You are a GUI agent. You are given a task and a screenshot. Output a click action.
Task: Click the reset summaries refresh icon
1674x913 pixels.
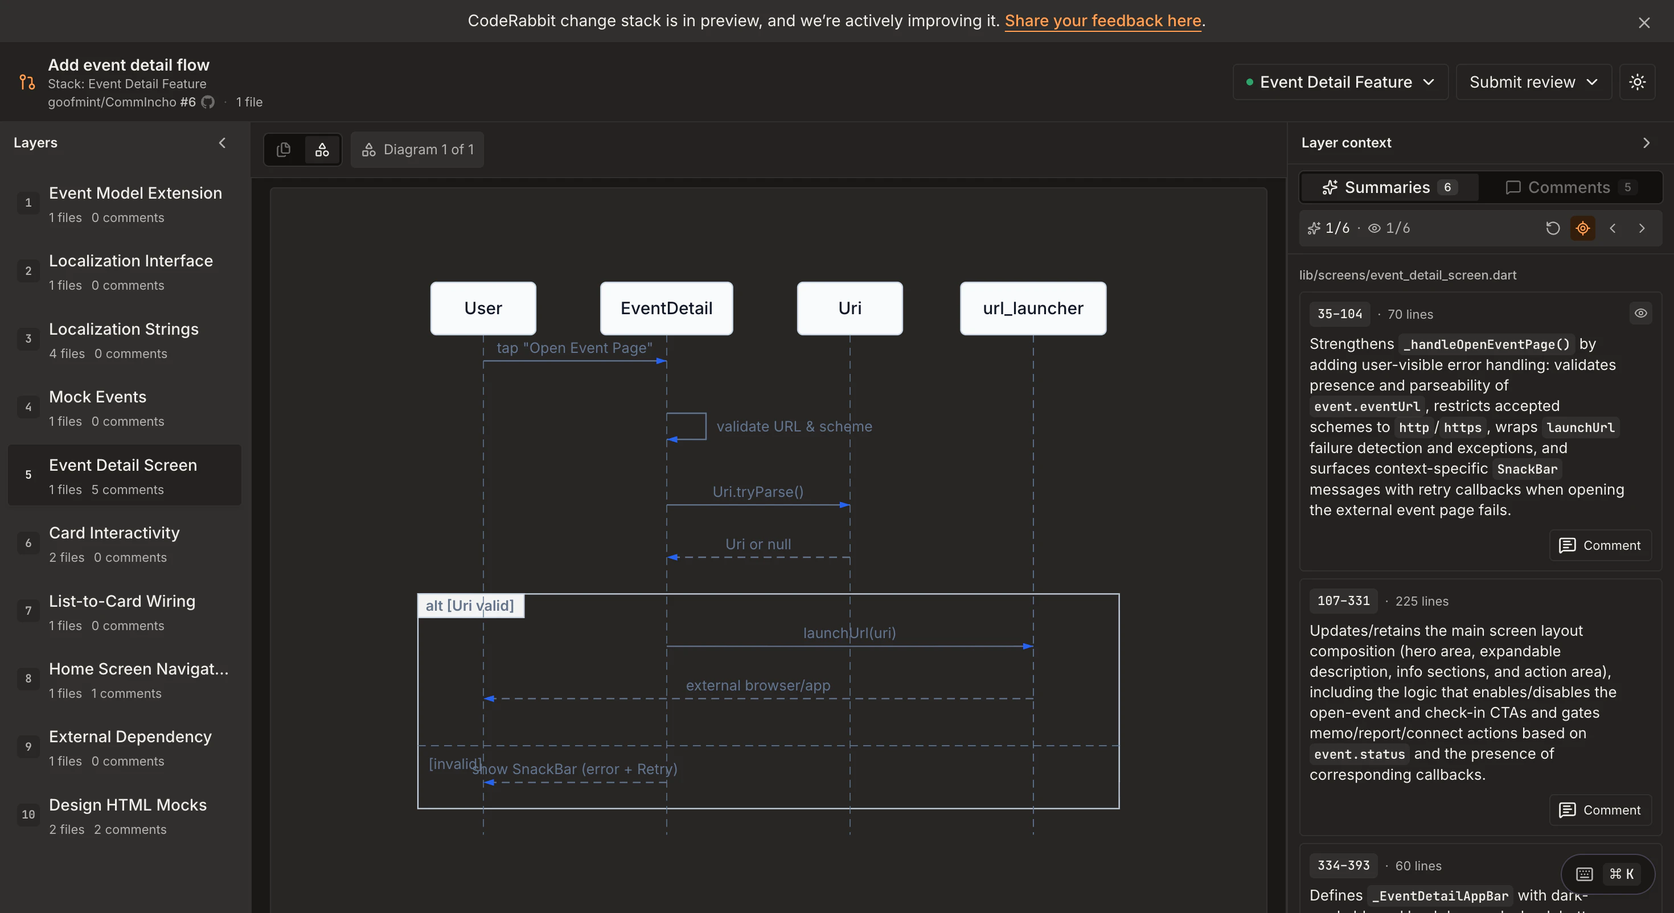tap(1553, 228)
